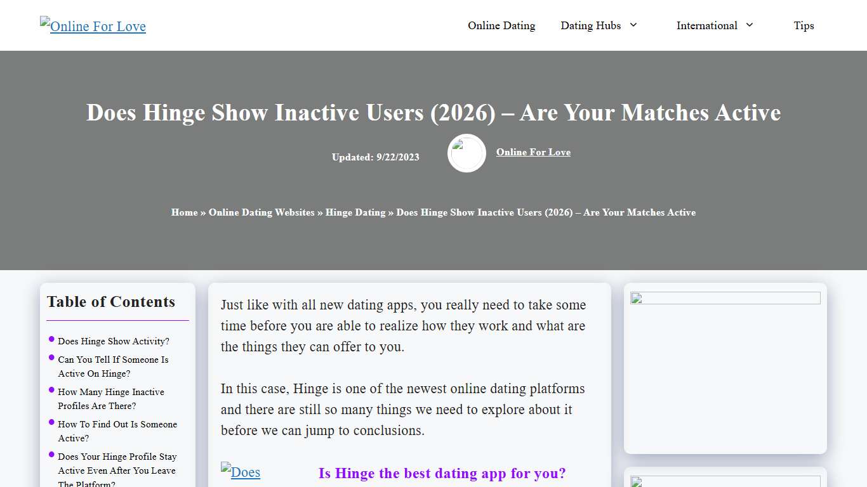
Task: Select Can You Tell If Someone Is Active On Hinge
Action: [x=113, y=367]
